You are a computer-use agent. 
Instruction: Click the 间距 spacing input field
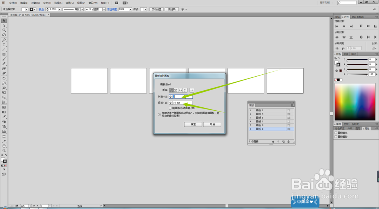click(x=183, y=103)
